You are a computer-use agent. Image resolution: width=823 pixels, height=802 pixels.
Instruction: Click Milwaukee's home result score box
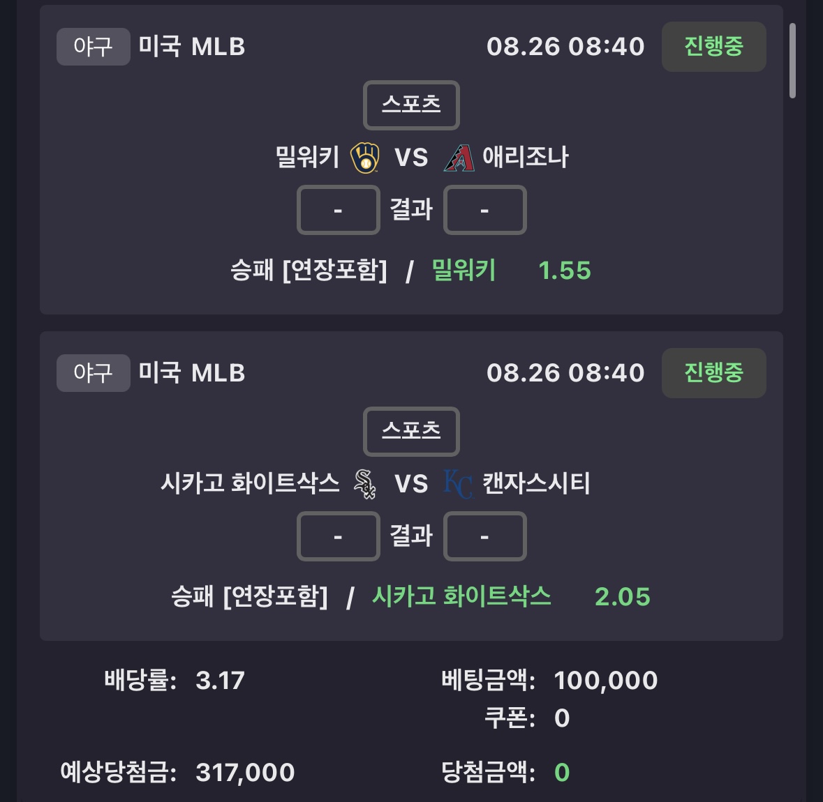339,210
